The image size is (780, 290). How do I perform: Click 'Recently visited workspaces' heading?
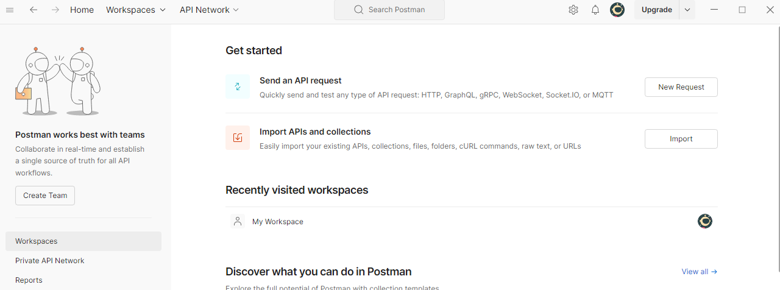tap(297, 190)
